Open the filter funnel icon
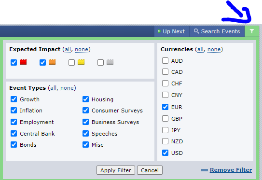 252,31
